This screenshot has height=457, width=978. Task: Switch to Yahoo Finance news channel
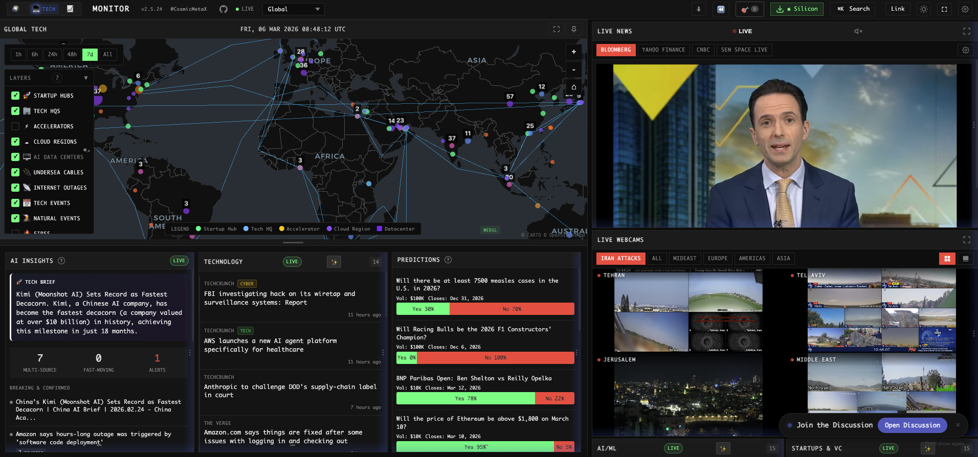click(x=663, y=50)
